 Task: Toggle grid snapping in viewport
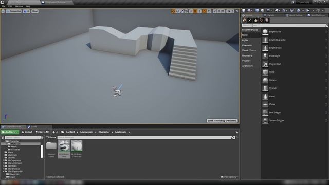(x=195, y=11)
